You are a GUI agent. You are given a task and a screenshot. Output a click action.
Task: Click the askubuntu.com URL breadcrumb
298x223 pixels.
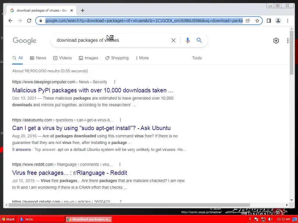coord(63,120)
